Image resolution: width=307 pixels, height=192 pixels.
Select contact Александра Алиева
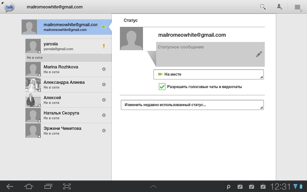coord(64,84)
